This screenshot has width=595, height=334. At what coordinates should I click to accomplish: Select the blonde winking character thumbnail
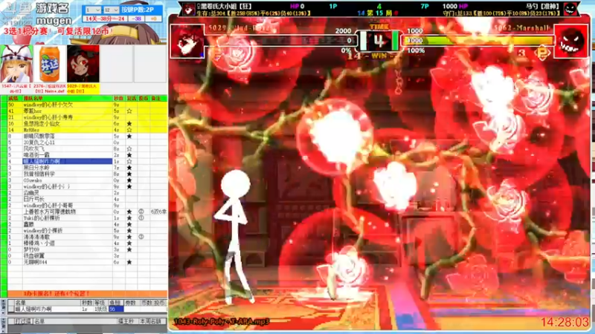coord(16,64)
